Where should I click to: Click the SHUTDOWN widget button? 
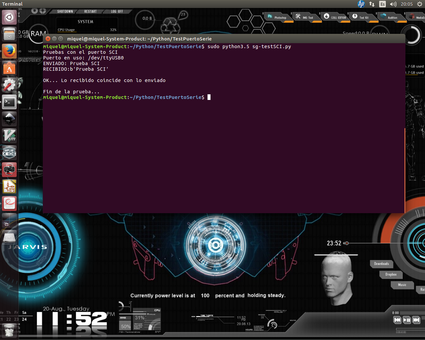pos(65,12)
